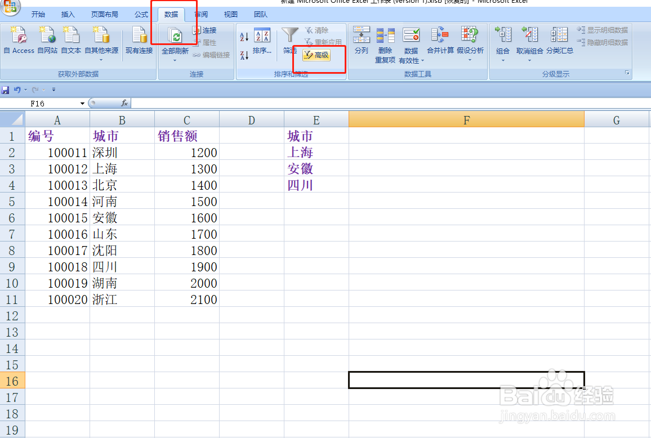Click 清除 clear filter button
This screenshot has height=438, width=651.
317,30
